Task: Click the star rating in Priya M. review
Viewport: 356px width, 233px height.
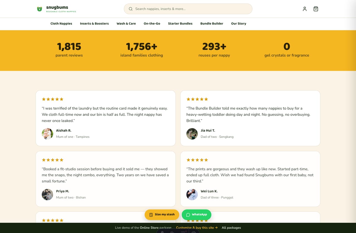Action: coord(53,160)
